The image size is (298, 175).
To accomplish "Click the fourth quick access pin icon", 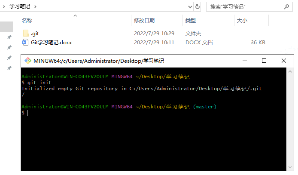I will tap(9, 68).
